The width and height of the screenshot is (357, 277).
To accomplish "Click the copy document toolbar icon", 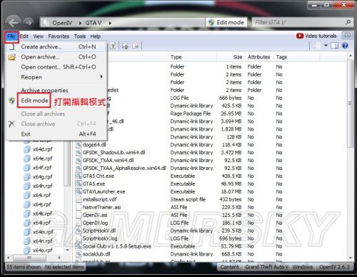I will click(x=135, y=45).
